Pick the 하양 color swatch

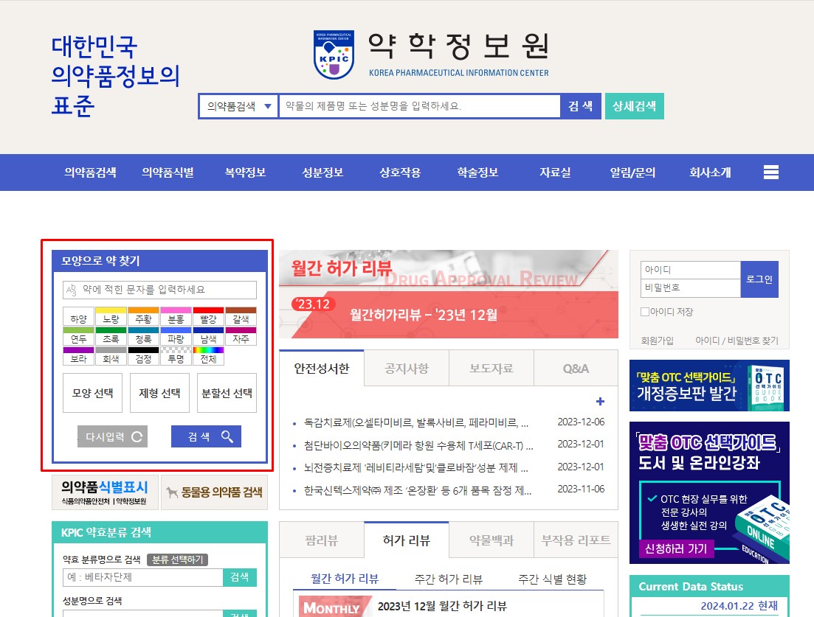pos(78,316)
